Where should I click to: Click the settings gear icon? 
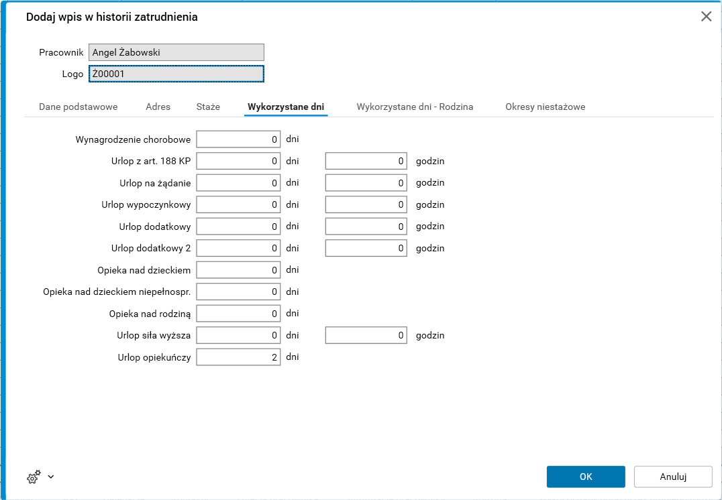pos(33,477)
